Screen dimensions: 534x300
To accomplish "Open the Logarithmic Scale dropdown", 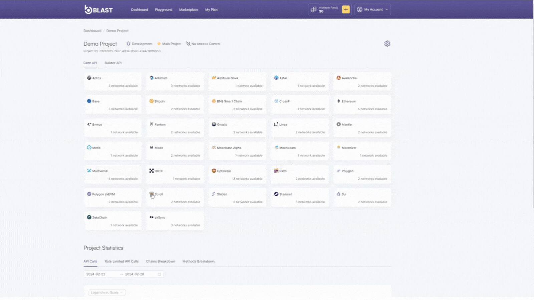I will [x=107, y=292].
